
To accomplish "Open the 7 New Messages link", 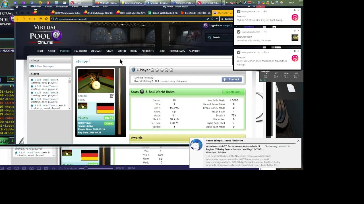I will pyautogui.click(x=44, y=66).
